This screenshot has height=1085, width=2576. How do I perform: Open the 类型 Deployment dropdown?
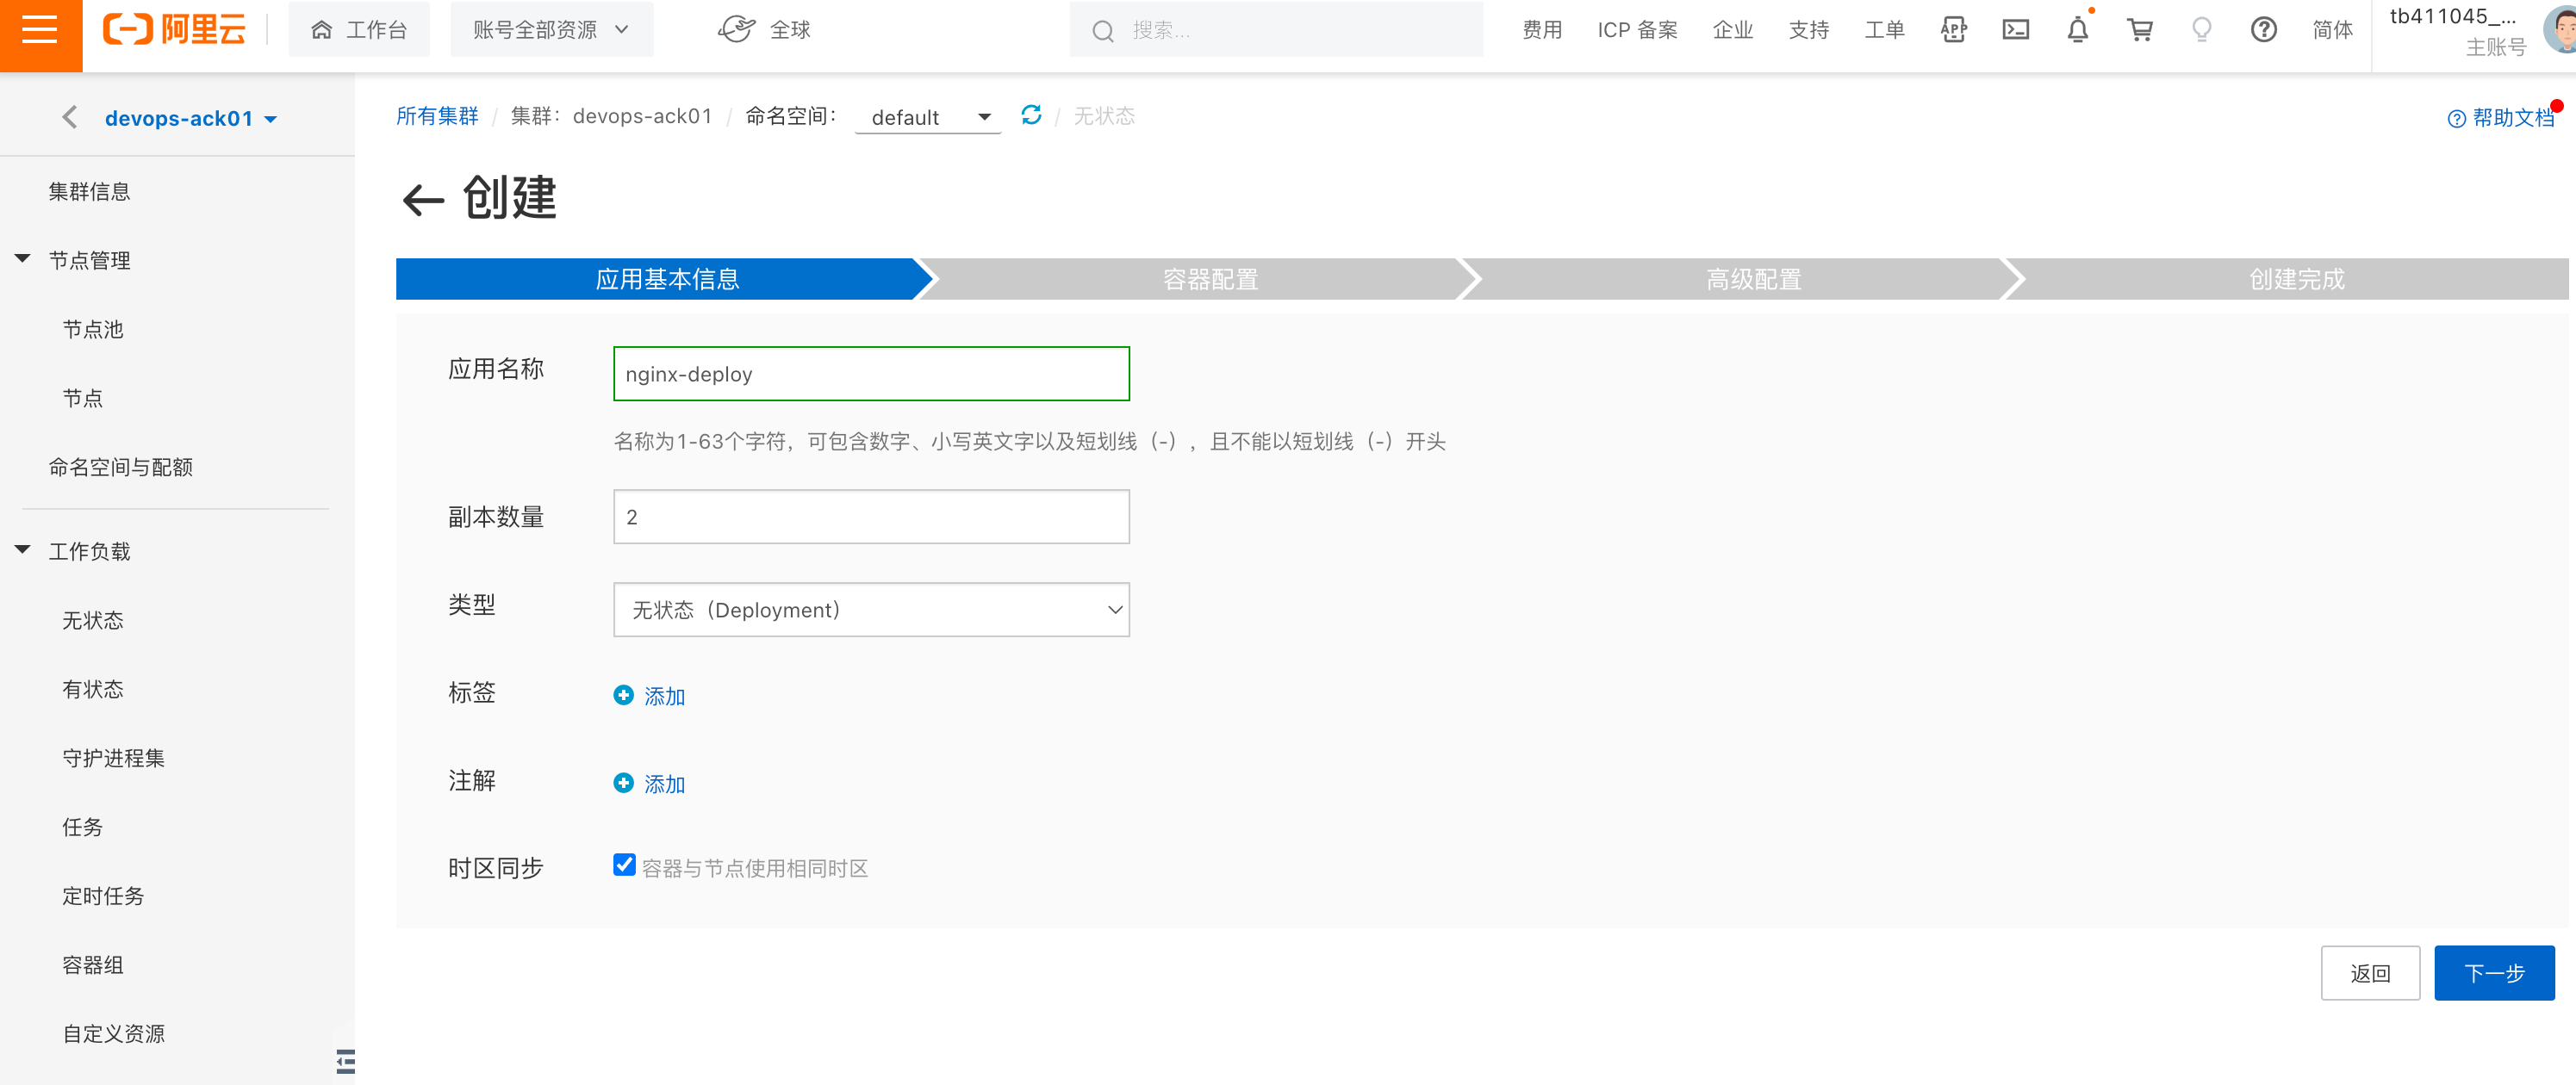871,610
